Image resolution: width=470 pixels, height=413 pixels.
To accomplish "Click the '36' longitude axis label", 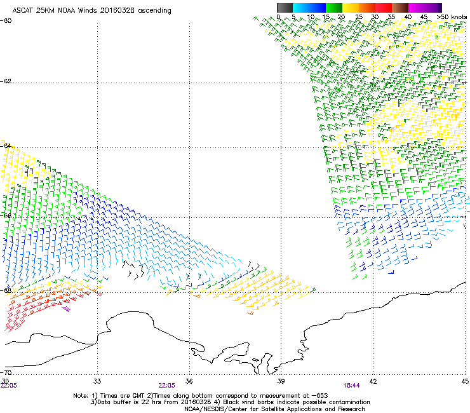I will 189,381.
